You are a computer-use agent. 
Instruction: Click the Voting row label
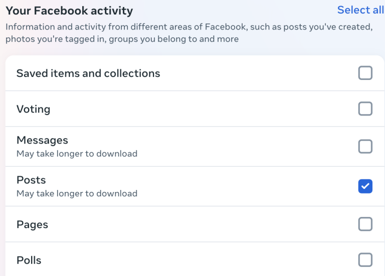click(x=33, y=109)
